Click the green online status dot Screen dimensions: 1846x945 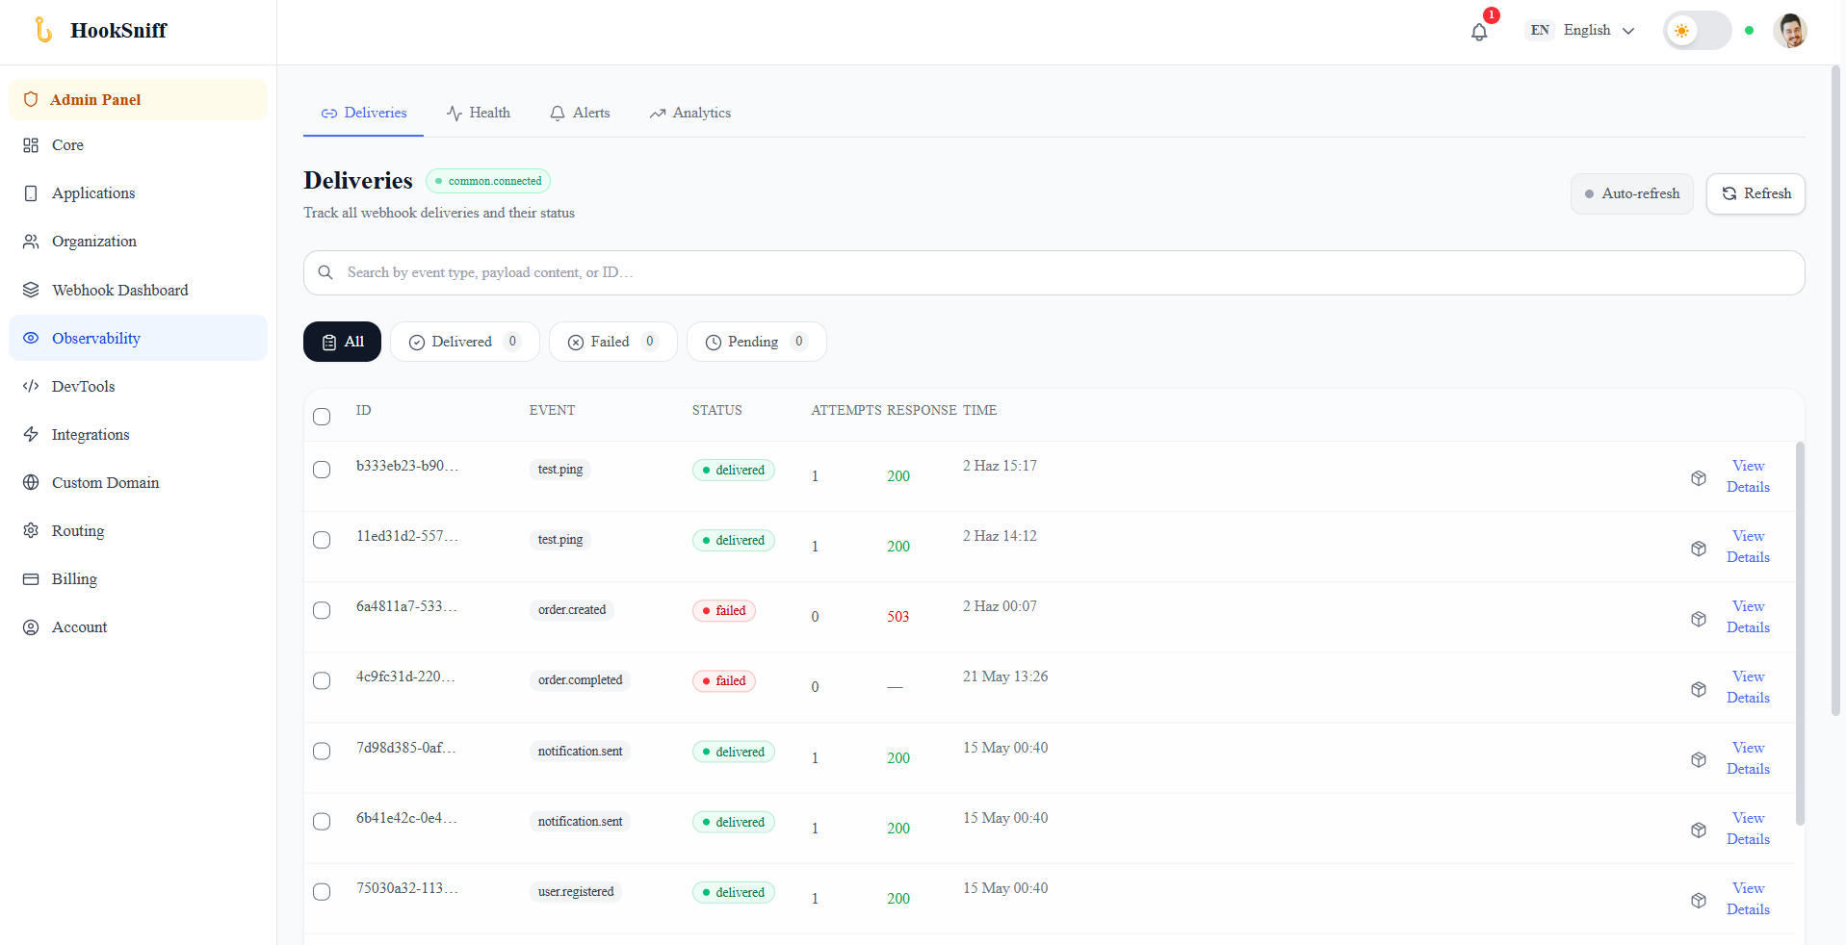(x=1749, y=31)
